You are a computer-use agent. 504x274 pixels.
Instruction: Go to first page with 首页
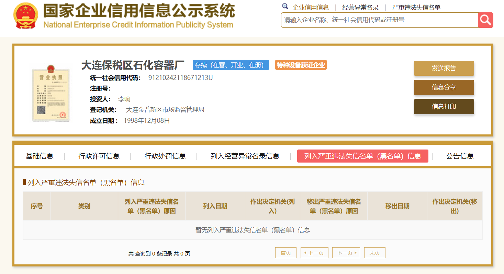pos(286,253)
